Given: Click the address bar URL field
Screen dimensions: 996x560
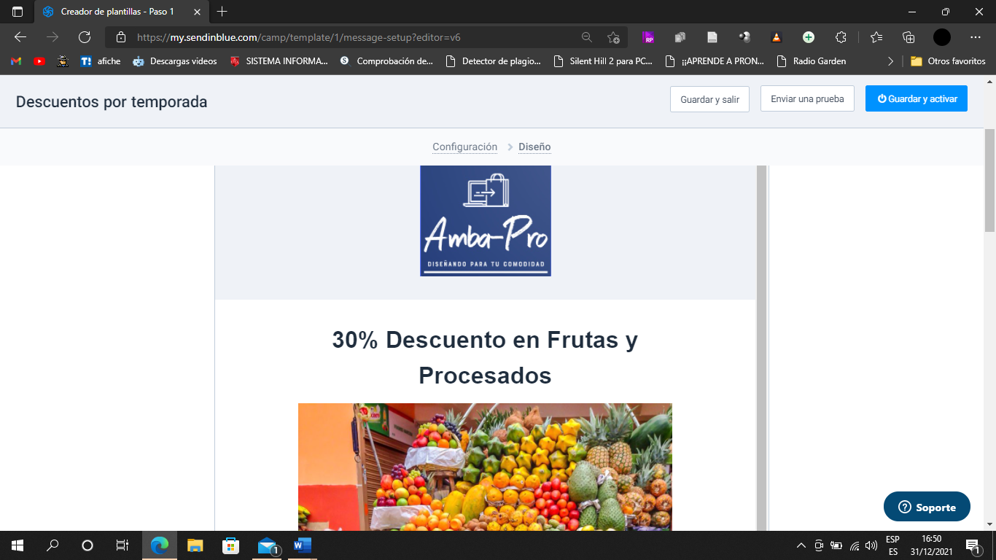Looking at the screenshot, I should [350, 37].
